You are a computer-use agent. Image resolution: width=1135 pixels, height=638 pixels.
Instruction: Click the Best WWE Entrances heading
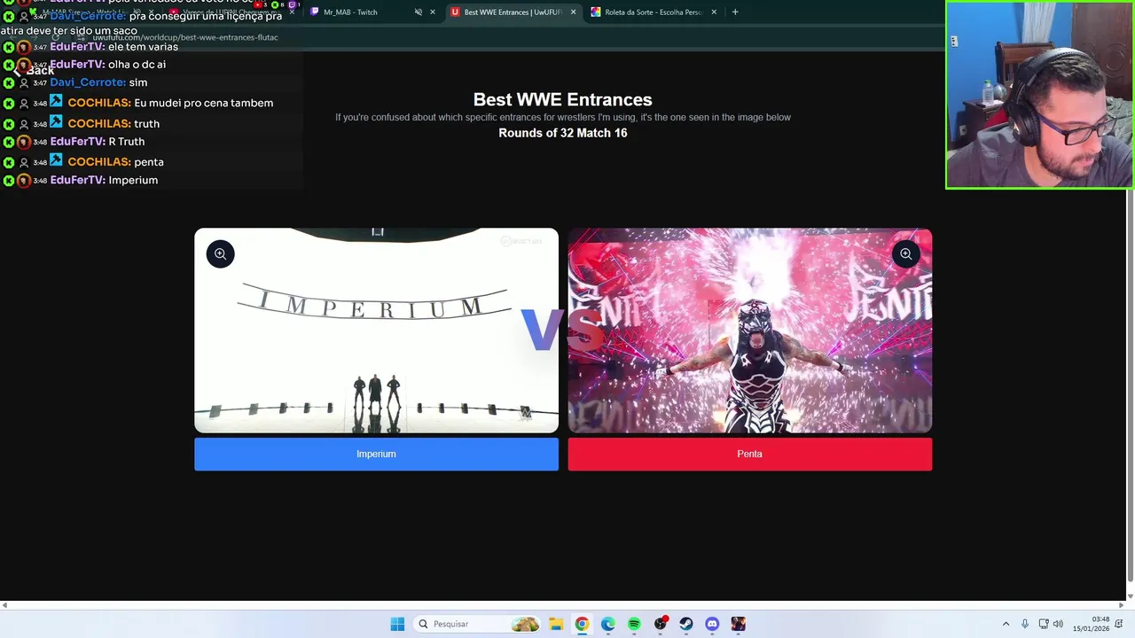(562, 99)
